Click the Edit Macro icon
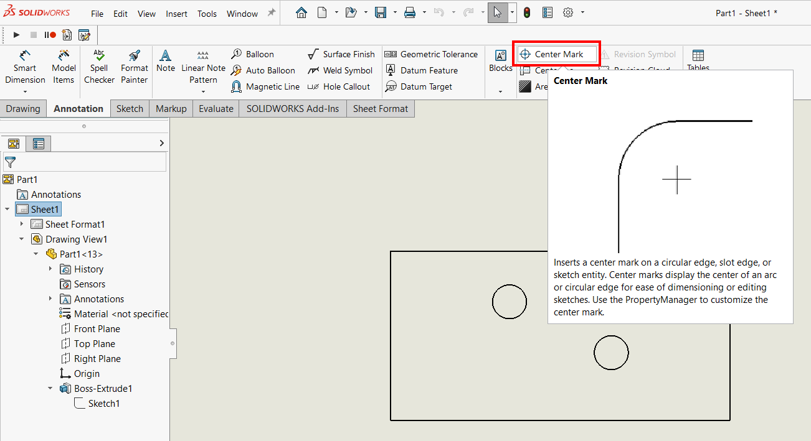 [85, 35]
